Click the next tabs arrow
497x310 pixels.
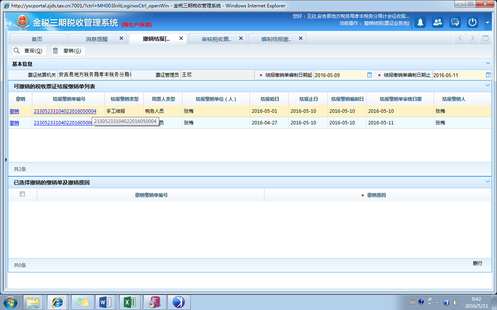[x=473, y=38]
